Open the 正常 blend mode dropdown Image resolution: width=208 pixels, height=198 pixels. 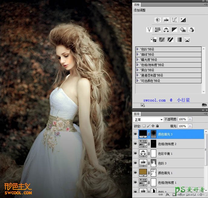[148, 120]
